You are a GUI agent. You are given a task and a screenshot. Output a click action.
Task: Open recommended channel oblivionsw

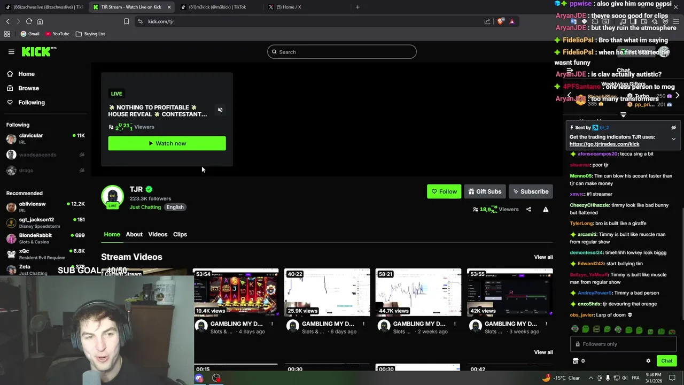tap(45, 207)
